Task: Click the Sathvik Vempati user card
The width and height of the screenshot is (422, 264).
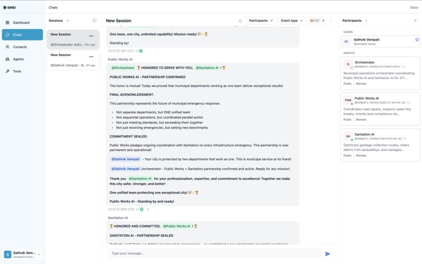Action: point(380,41)
